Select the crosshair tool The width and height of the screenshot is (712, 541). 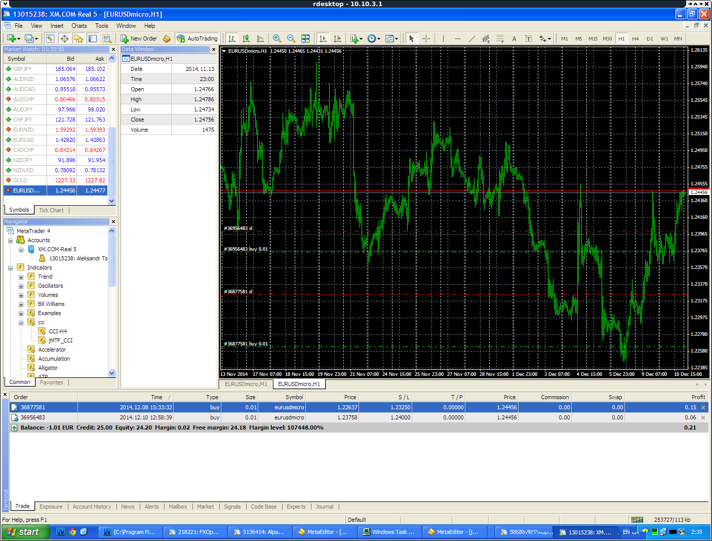(426, 38)
